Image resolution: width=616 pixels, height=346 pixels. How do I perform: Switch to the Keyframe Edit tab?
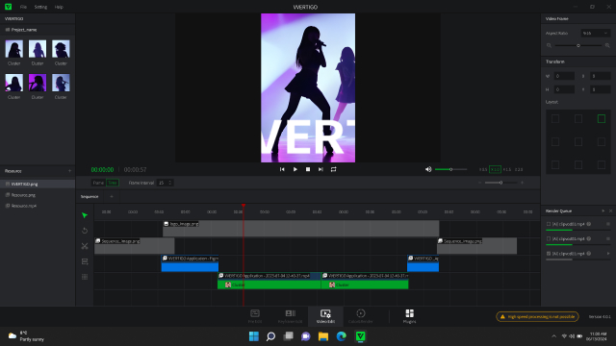291,316
